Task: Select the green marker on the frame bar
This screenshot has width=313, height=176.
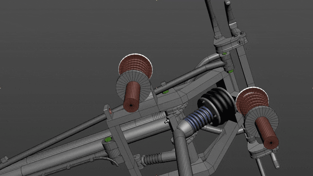Action: pyautogui.click(x=165, y=92)
